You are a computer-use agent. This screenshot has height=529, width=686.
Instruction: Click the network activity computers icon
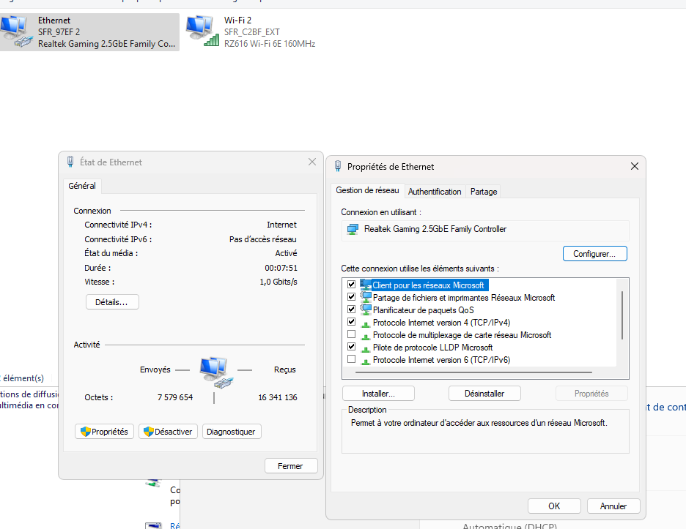(x=216, y=372)
